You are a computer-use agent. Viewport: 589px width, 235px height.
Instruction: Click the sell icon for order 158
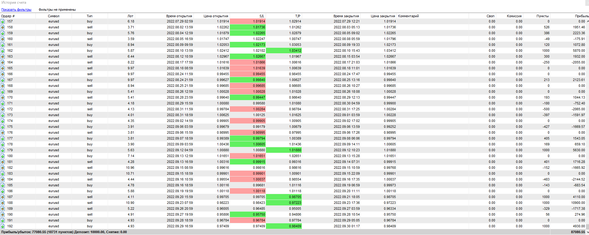point(2,27)
